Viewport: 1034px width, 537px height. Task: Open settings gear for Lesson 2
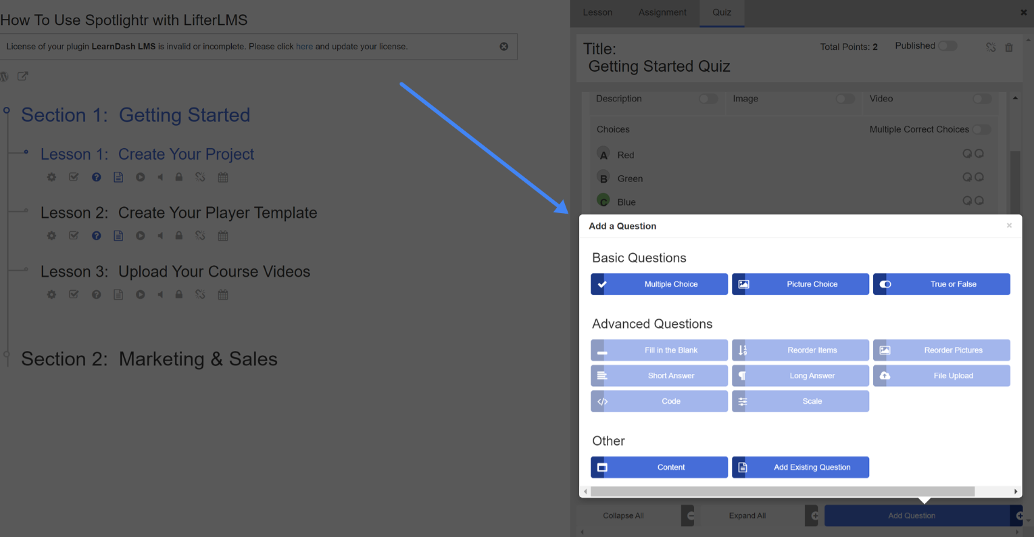pos(51,236)
